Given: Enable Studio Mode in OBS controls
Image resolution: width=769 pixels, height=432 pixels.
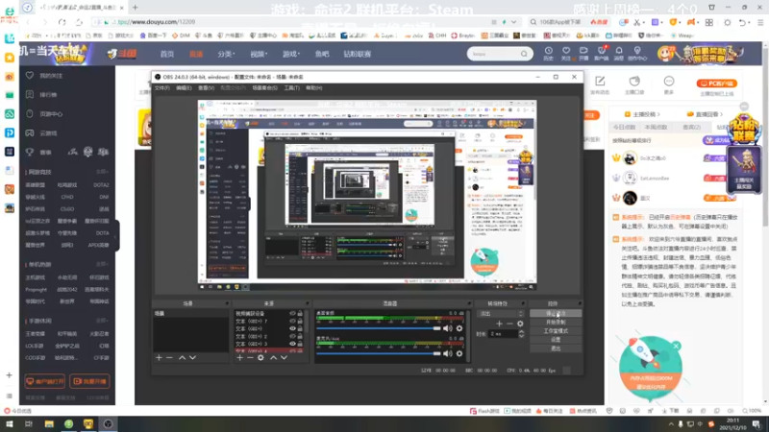Looking at the screenshot, I should (x=556, y=331).
